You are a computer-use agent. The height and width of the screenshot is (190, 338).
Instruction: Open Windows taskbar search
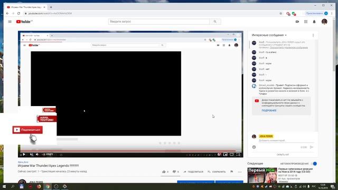(13, 186)
